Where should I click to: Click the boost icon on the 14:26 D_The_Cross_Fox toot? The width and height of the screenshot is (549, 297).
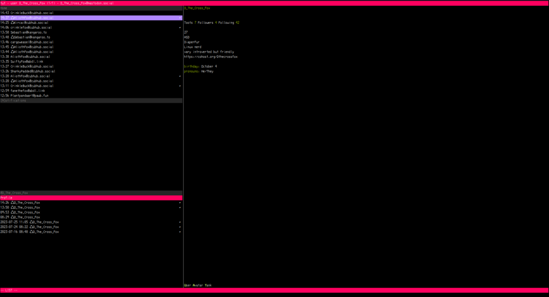click(x=12, y=202)
